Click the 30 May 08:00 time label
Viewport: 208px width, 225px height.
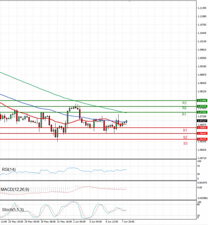pyautogui.click(x=48, y=222)
